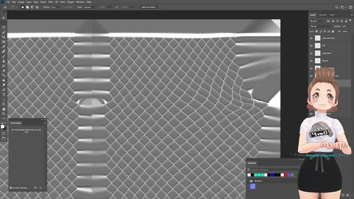Pick the red swatch in Swatches panel
This screenshot has width=354, height=199.
click(285, 175)
